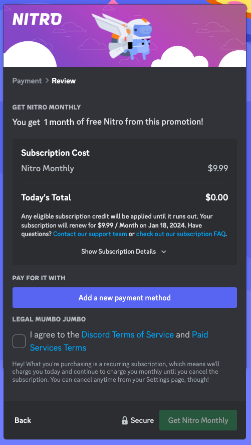Click the chevron beside Show Subscription Details
The height and width of the screenshot is (445, 251).
[x=163, y=252]
